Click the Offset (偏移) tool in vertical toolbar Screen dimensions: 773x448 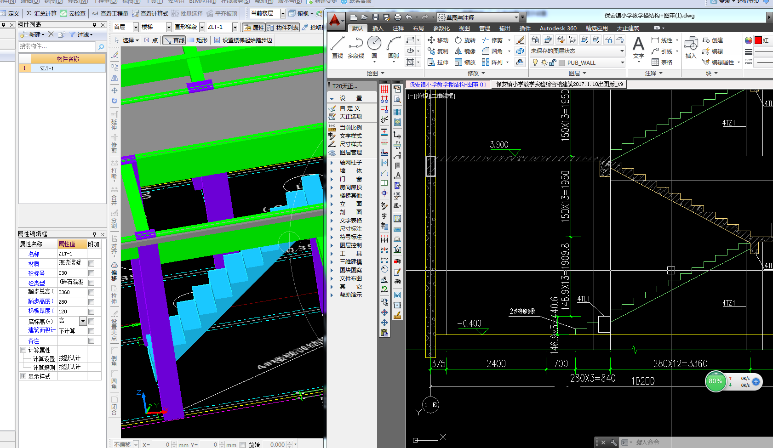pyautogui.click(x=114, y=272)
